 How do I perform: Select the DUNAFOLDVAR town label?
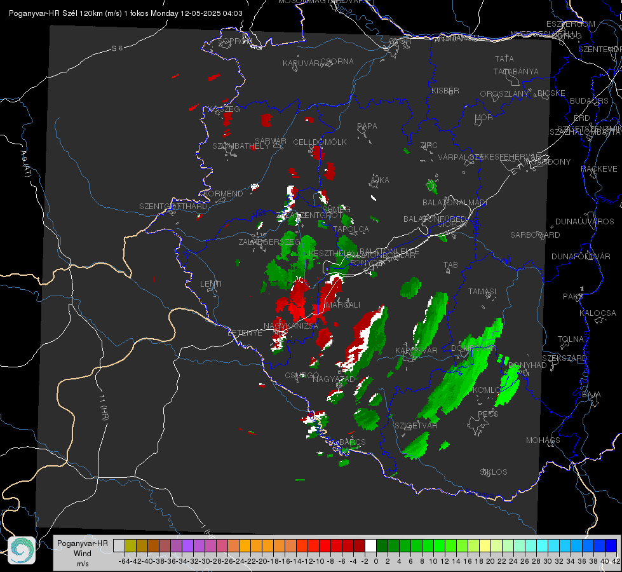pos(581,256)
